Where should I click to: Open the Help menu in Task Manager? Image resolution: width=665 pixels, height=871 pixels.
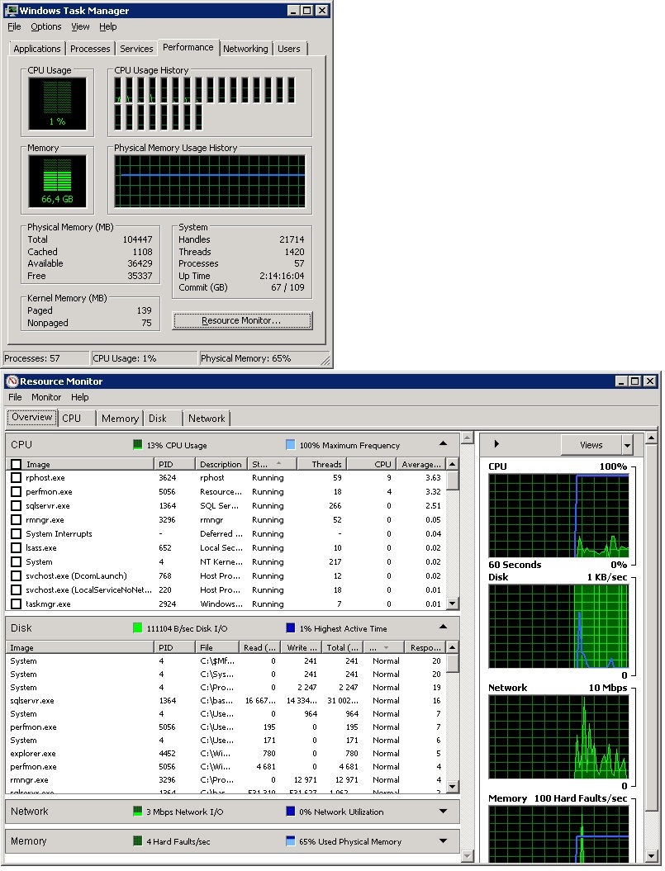point(108,26)
